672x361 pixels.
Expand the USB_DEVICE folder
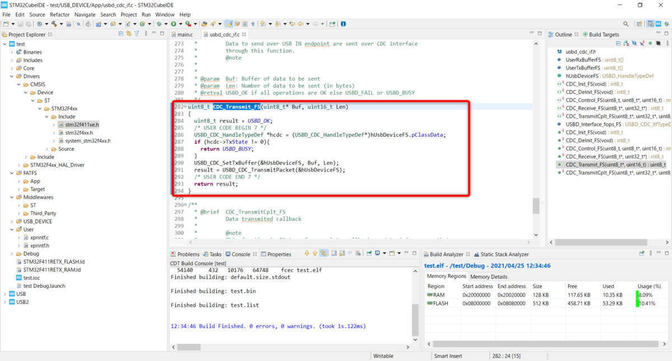coord(12,221)
